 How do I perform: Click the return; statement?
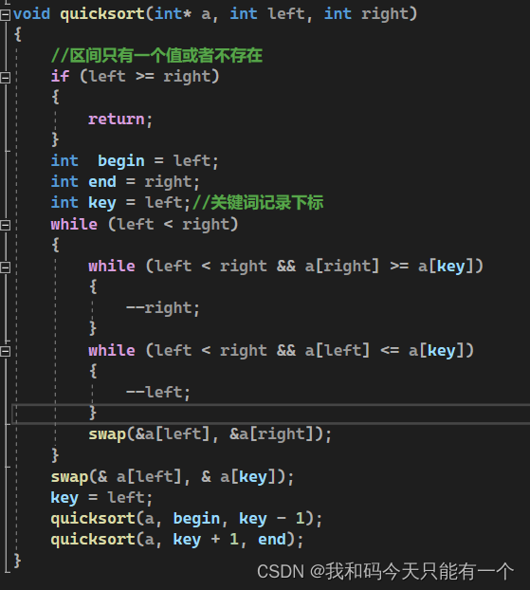pyautogui.click(x=120, y=120)
